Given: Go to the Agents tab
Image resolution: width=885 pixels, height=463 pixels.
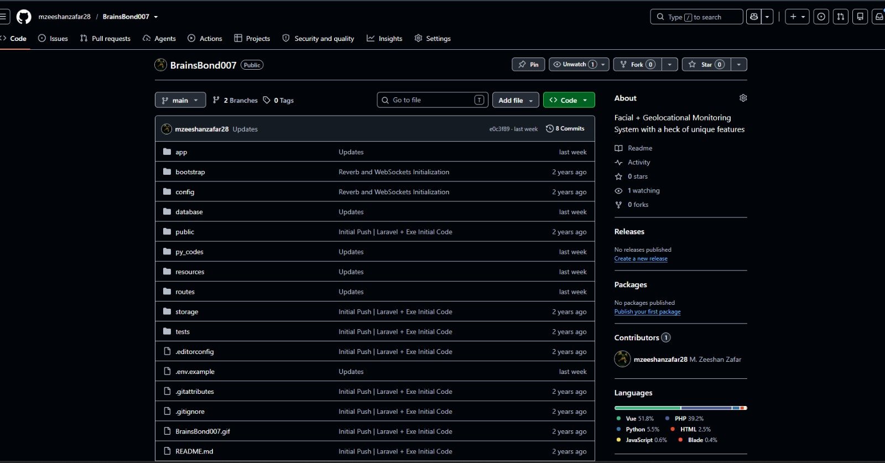Looking at the screenshot, I should (159, 38).
